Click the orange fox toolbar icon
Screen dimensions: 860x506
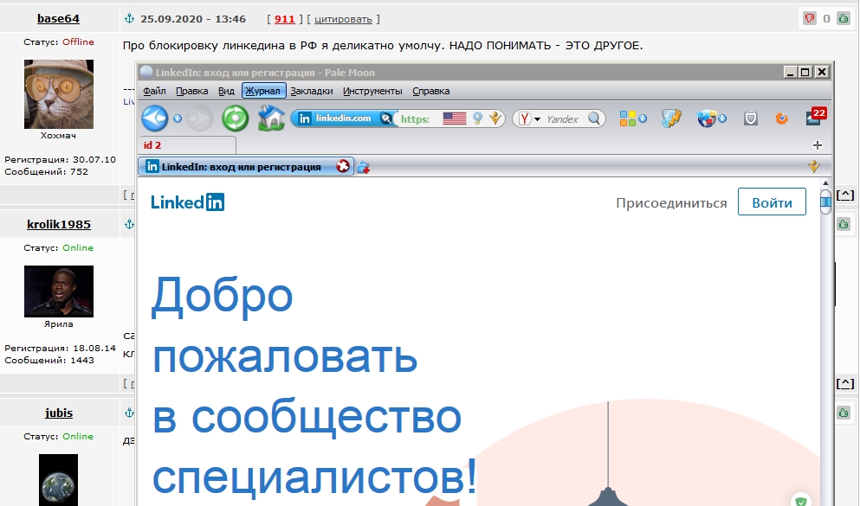(x=781, y=118)
